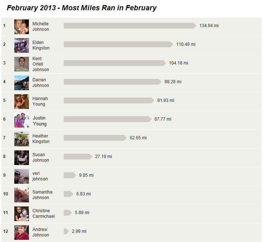Open verl johnson's avatar photo
The height and width of the screenshot is (242, 263).
22,176
